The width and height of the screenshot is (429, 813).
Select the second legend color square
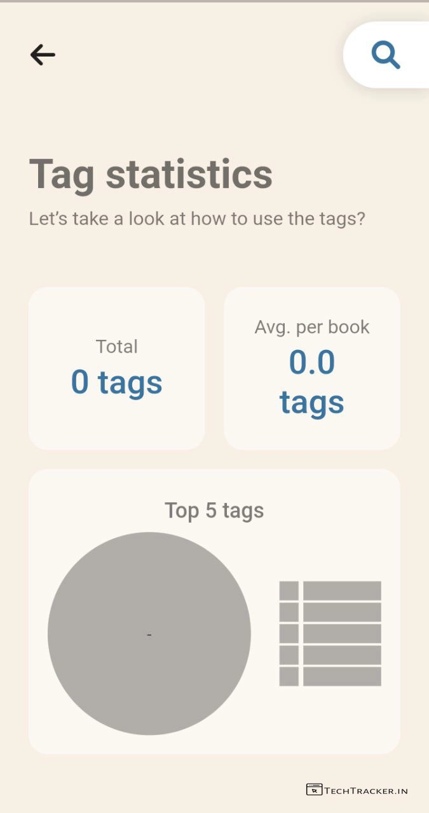[289, 612]
